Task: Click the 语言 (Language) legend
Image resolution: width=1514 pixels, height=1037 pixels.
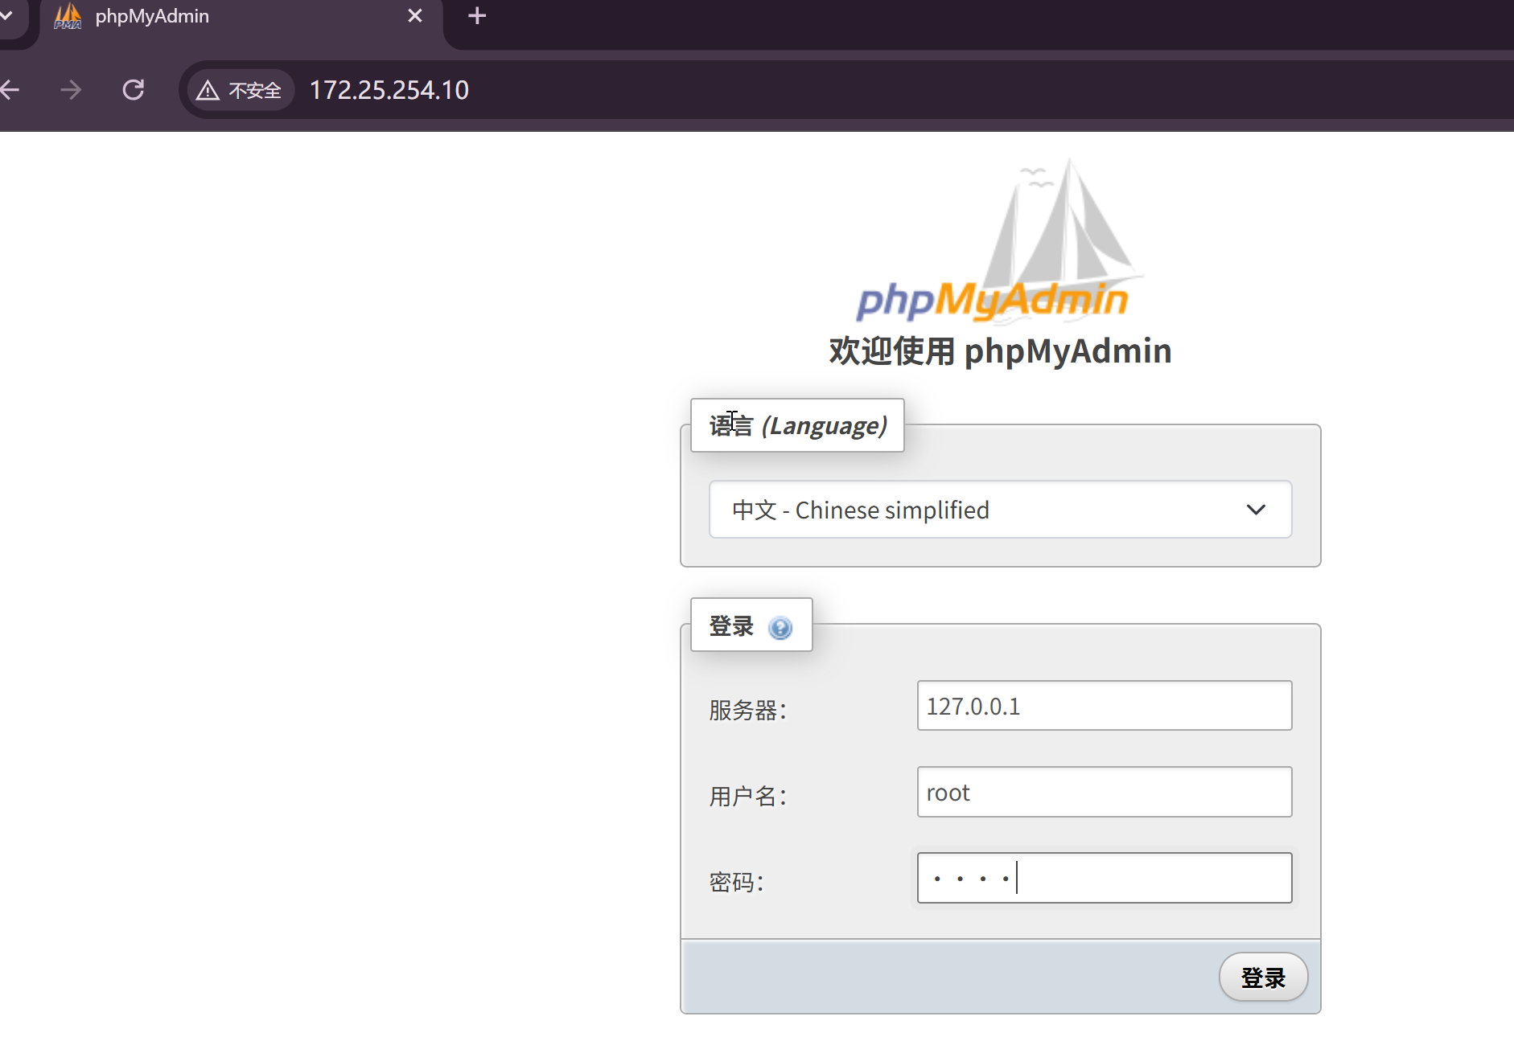Action: [x=797, y=425]
